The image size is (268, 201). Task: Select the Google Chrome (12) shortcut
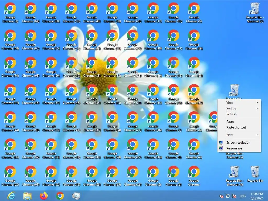(174, 67)
